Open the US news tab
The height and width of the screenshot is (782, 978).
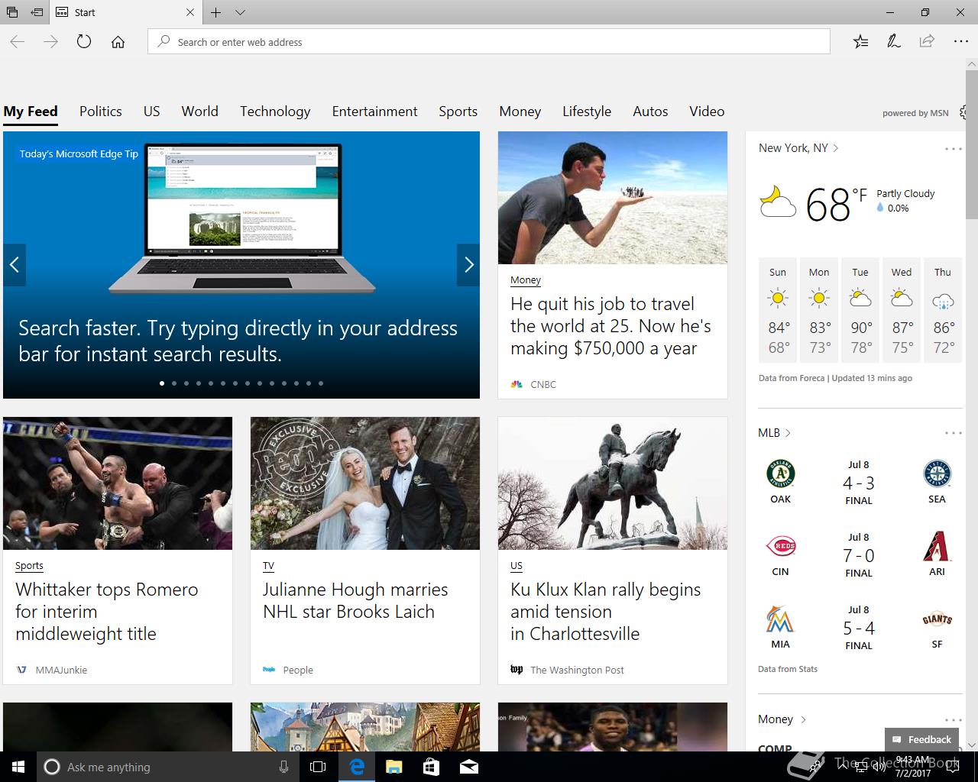(x=152, y=111)
